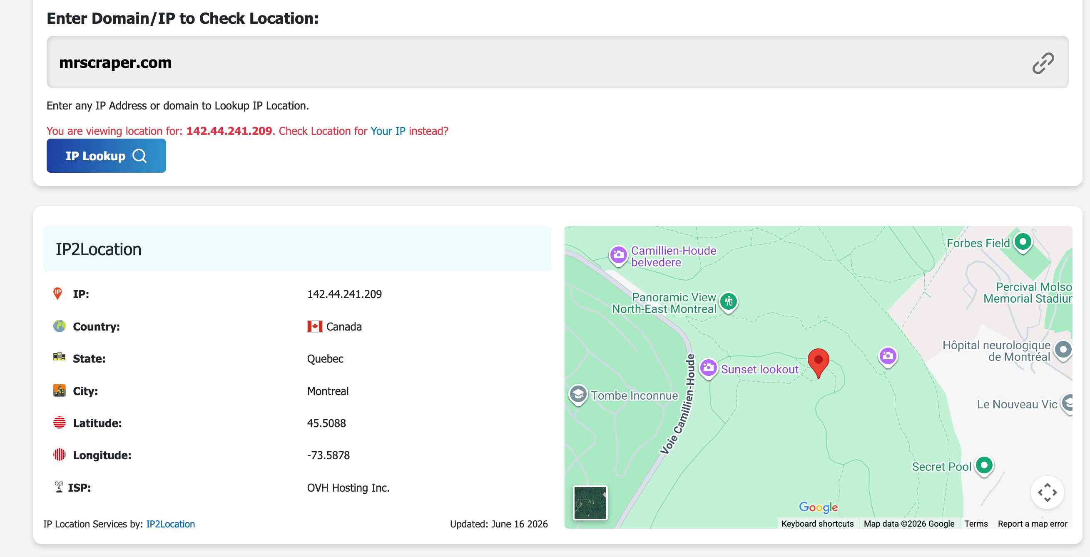Screen dimensions: 1090x557
Task: Select the Le Nouveau Vic marker
Action: pyautogui.click(x=1067, y=403)
